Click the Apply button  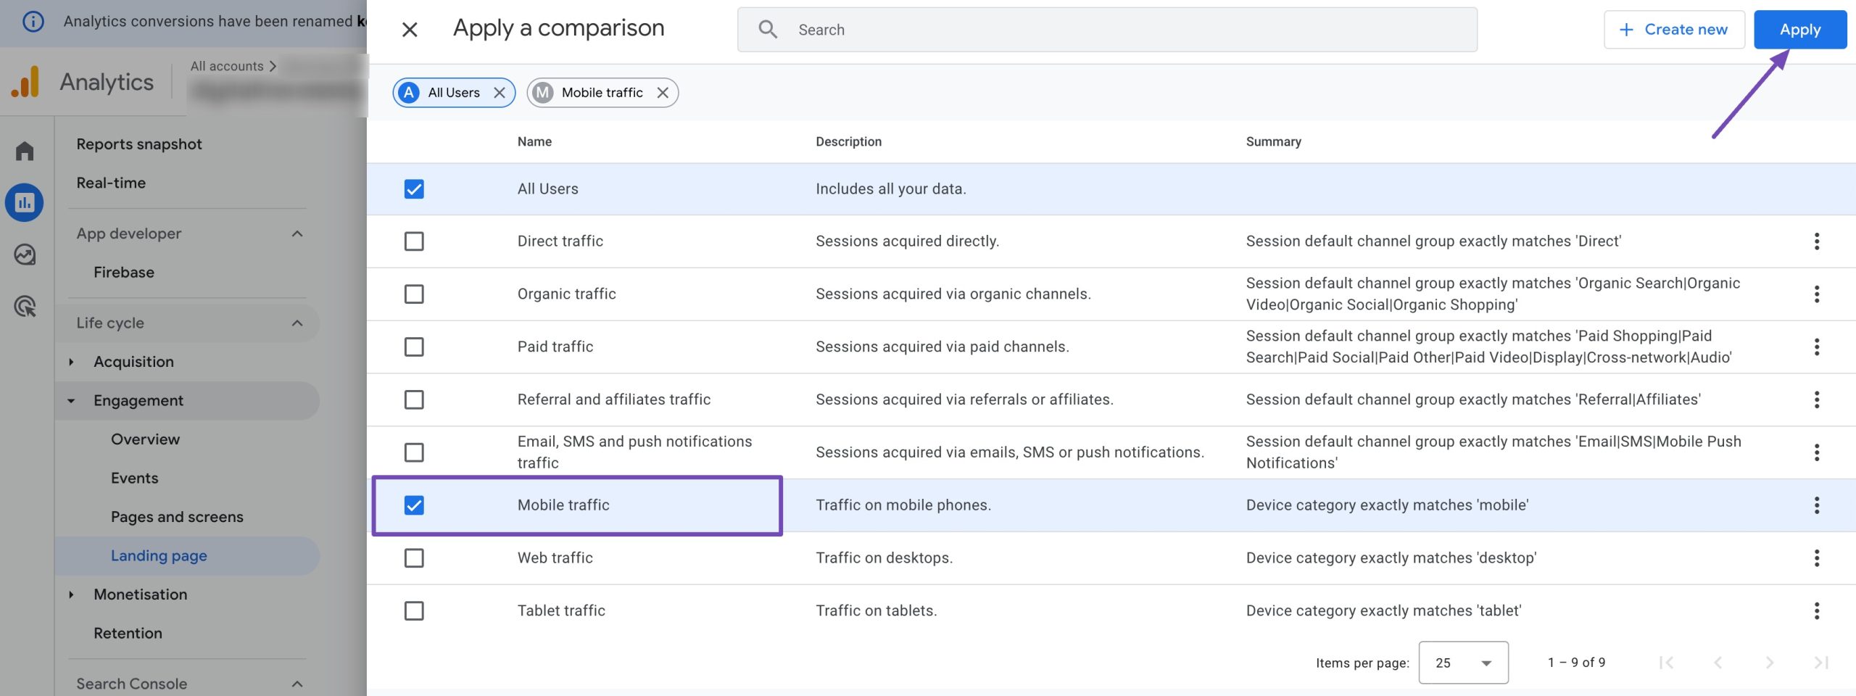pos(1799,30)
